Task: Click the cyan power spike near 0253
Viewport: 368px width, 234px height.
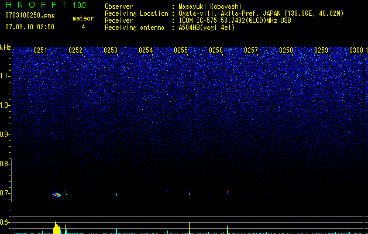Action: click(116, 231)
